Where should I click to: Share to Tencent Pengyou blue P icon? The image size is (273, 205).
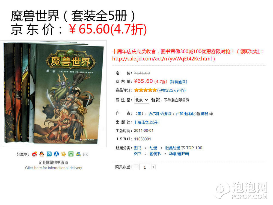49,154
